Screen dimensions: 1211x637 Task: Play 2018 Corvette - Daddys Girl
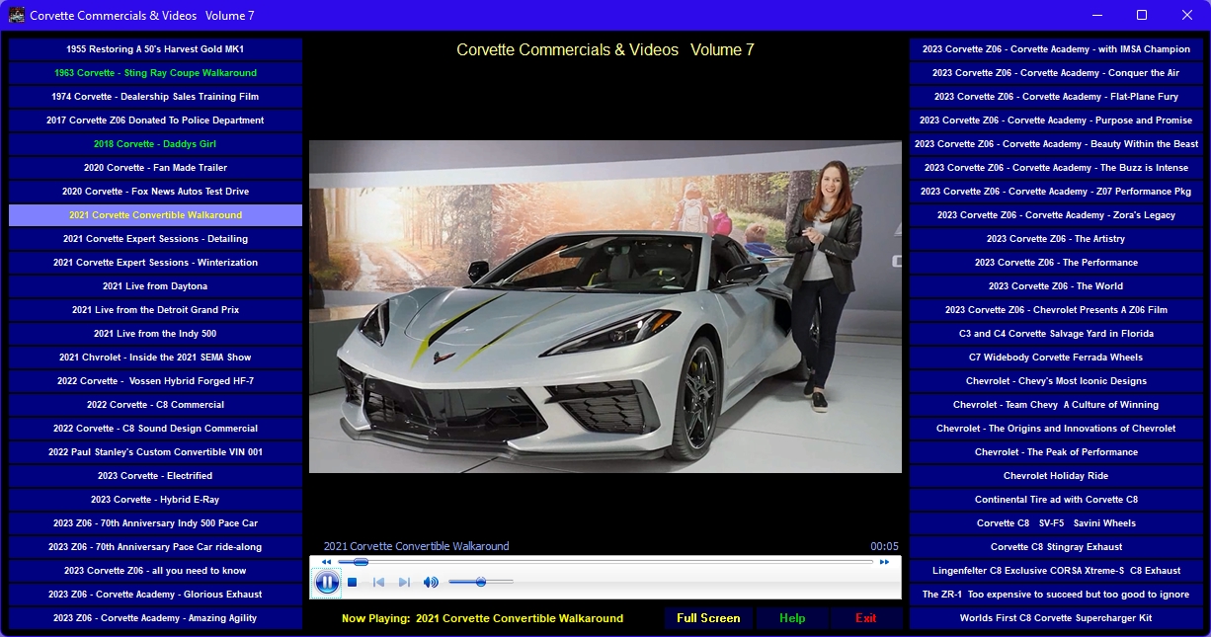point(155,144)
